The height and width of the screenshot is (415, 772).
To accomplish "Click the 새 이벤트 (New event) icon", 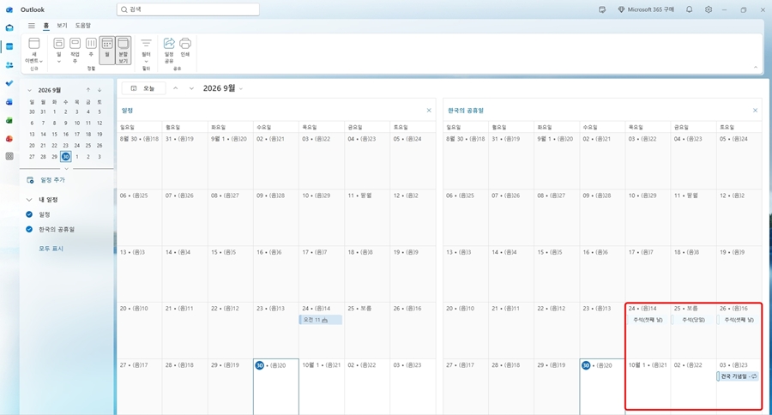I will pyautogui.click(x=34, y=44).
